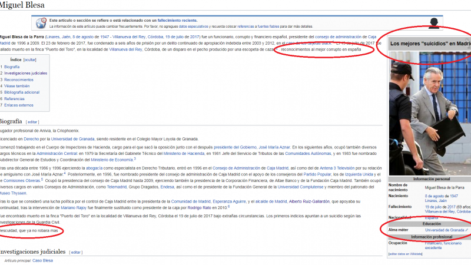
Task: Open the 'Administración Central' link
Action: point(57,154)
